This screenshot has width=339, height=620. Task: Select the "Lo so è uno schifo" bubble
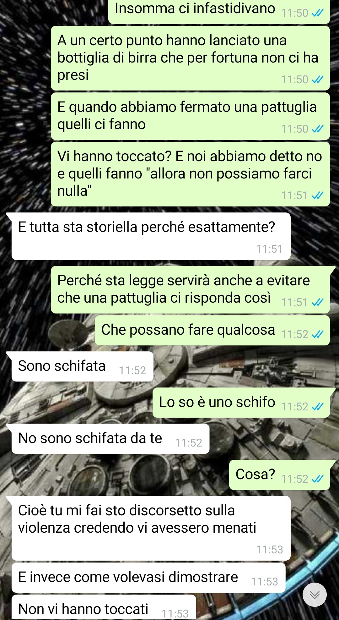[241, 403]
